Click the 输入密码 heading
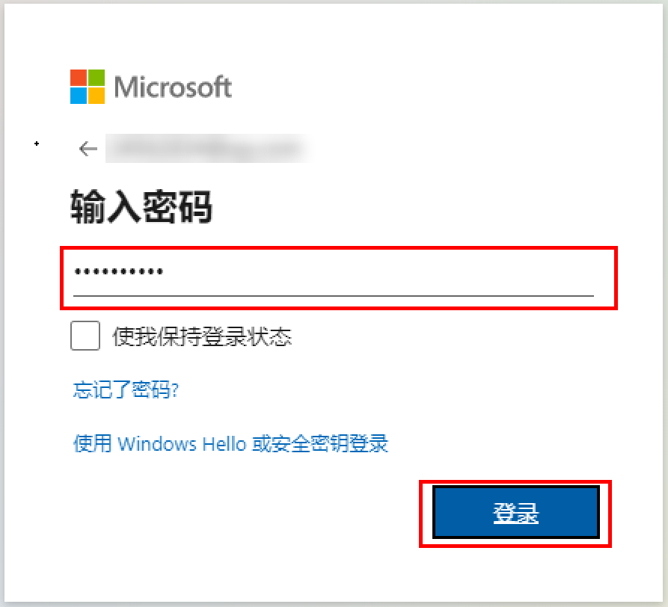Screen dimensions: 668x607 coord(141,206)
